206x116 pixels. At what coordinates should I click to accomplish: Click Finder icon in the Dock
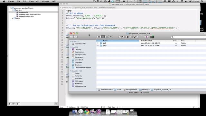coord(75,111)
